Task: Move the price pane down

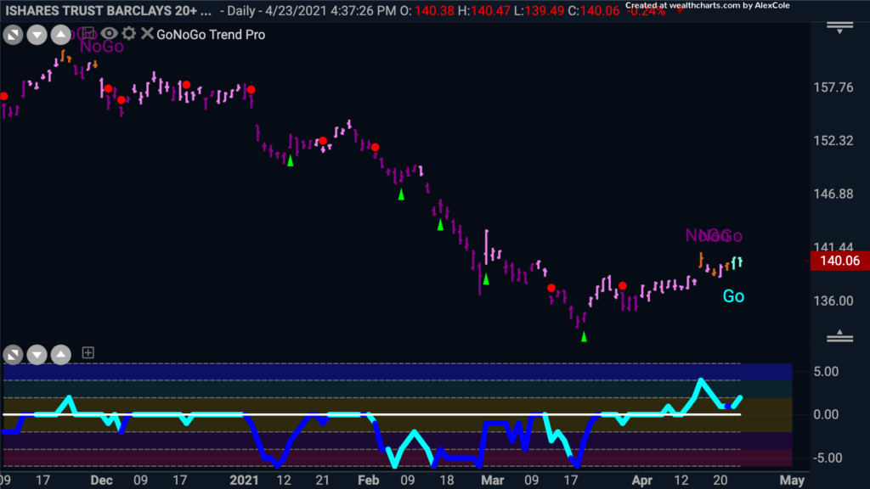Action: tap(37, 35)
